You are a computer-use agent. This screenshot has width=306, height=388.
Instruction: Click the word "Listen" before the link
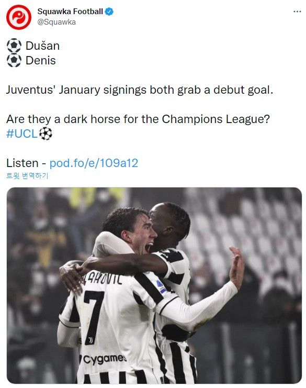coord(22,163)
